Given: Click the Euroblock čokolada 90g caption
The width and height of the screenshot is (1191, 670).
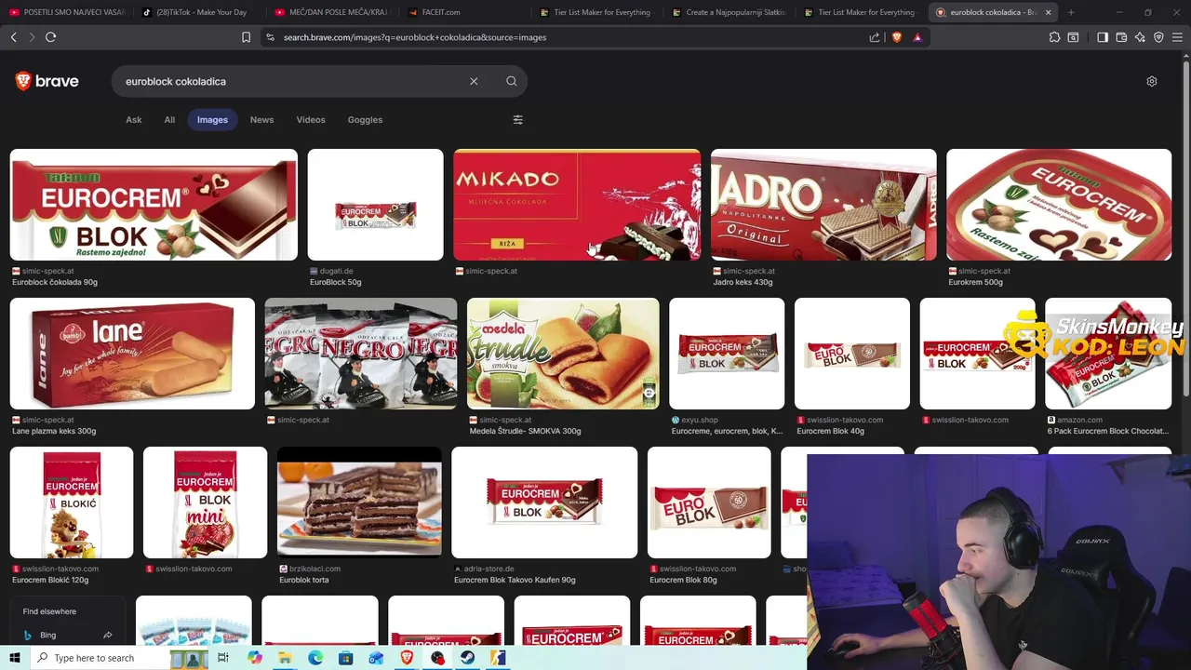Looking at the screenshot, I should point(55,282).
